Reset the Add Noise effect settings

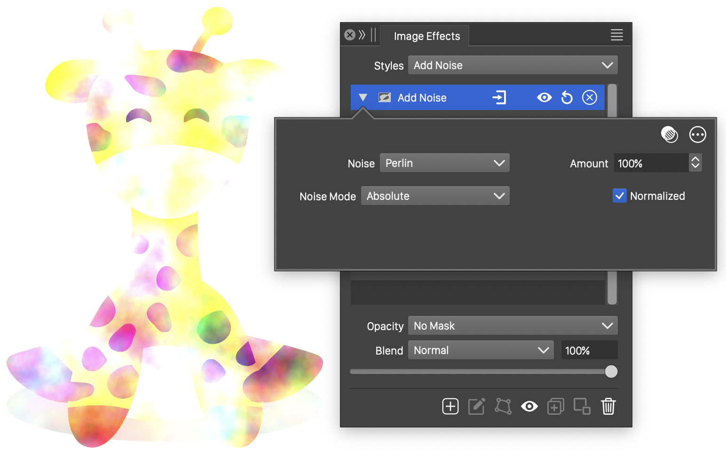[567, 98]
